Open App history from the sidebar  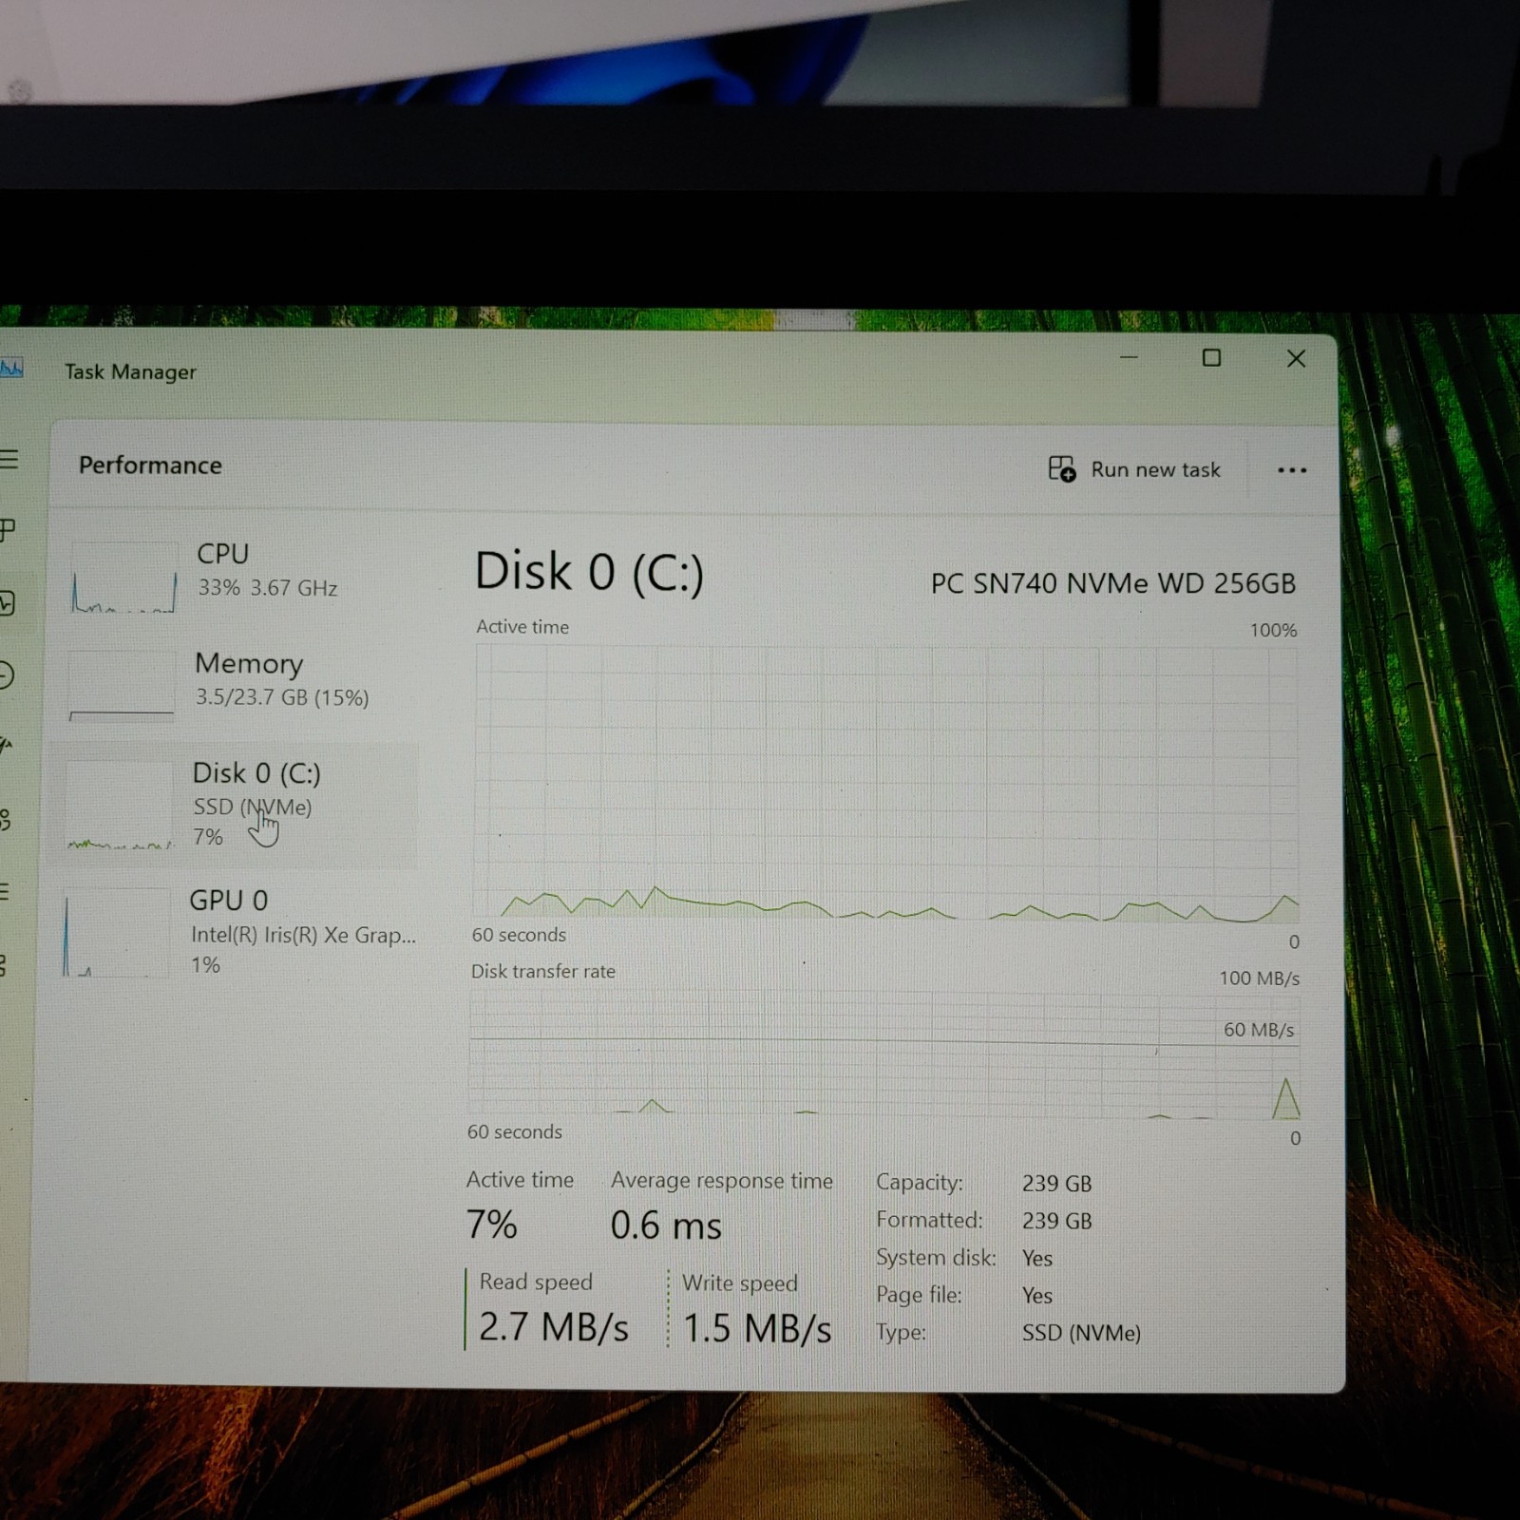click(x=7, y=675)
